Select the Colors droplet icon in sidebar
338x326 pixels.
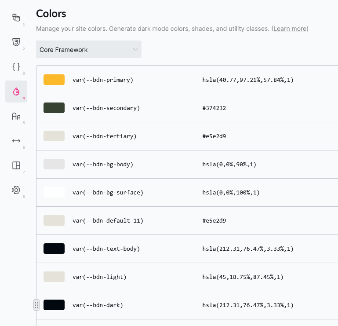point(16,92)
